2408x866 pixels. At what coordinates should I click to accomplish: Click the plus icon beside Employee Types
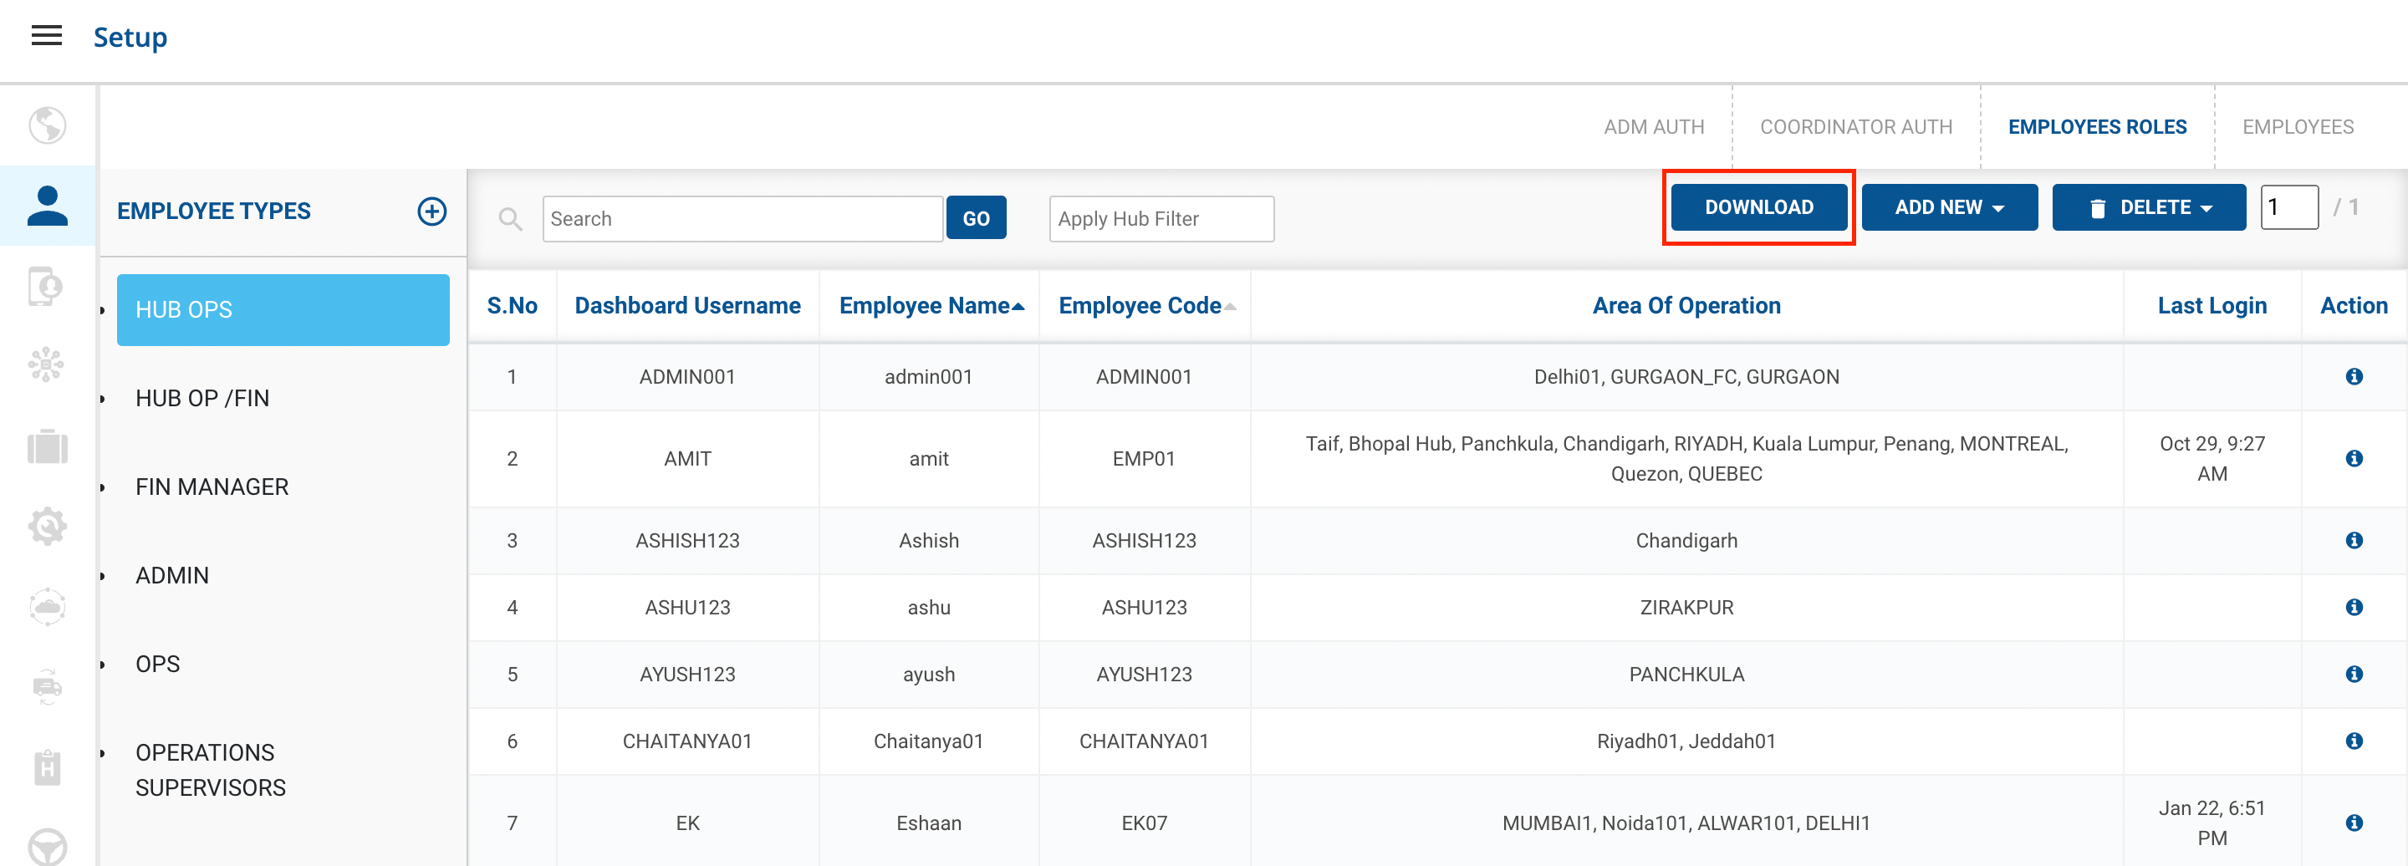[431, 211]
